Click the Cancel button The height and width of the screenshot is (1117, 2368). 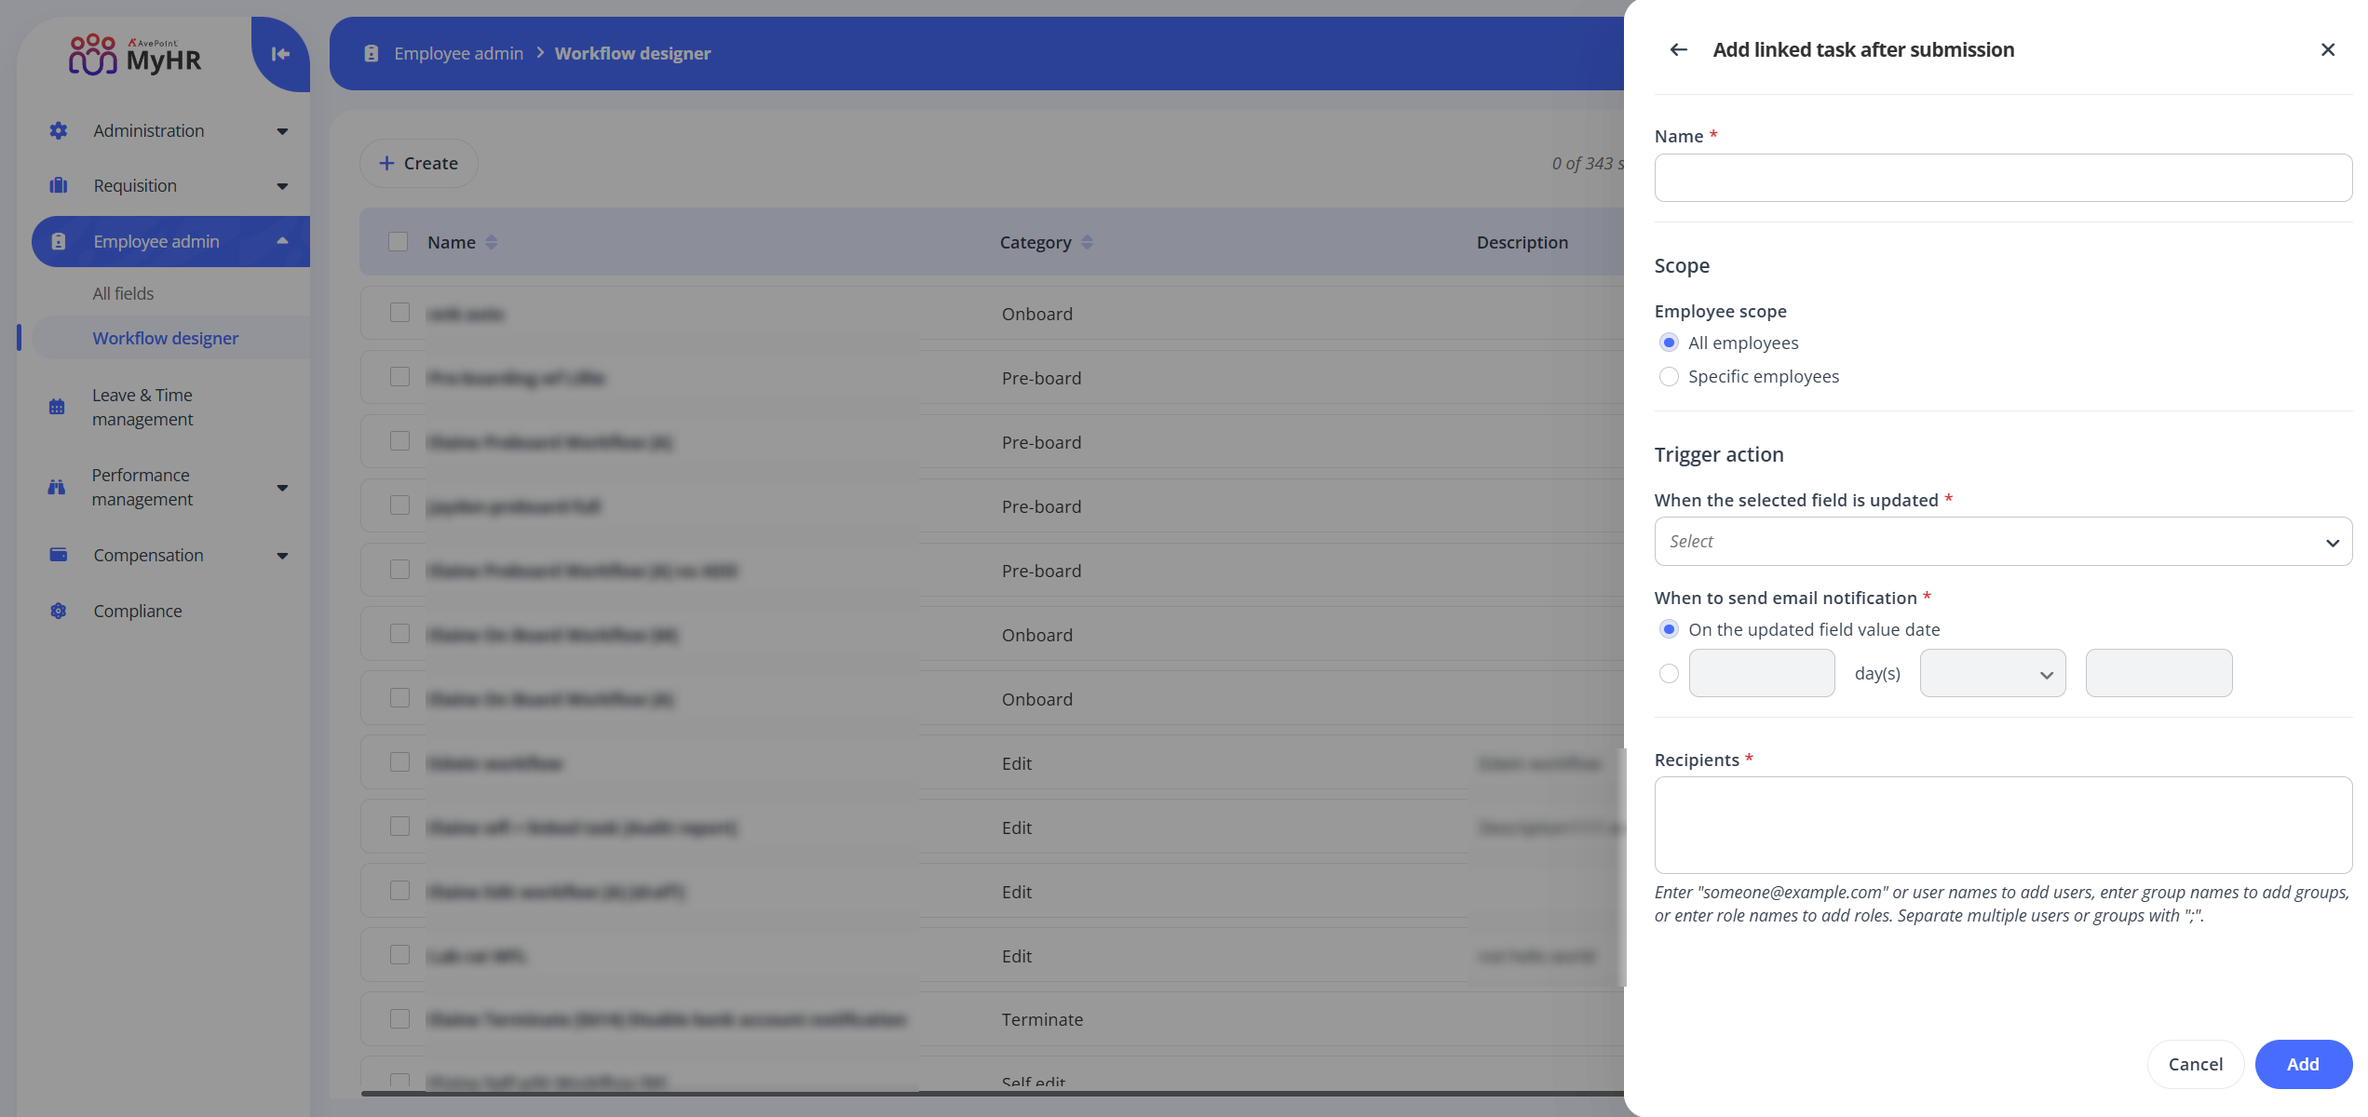pyautogui.click(x=2195, y=1064)
